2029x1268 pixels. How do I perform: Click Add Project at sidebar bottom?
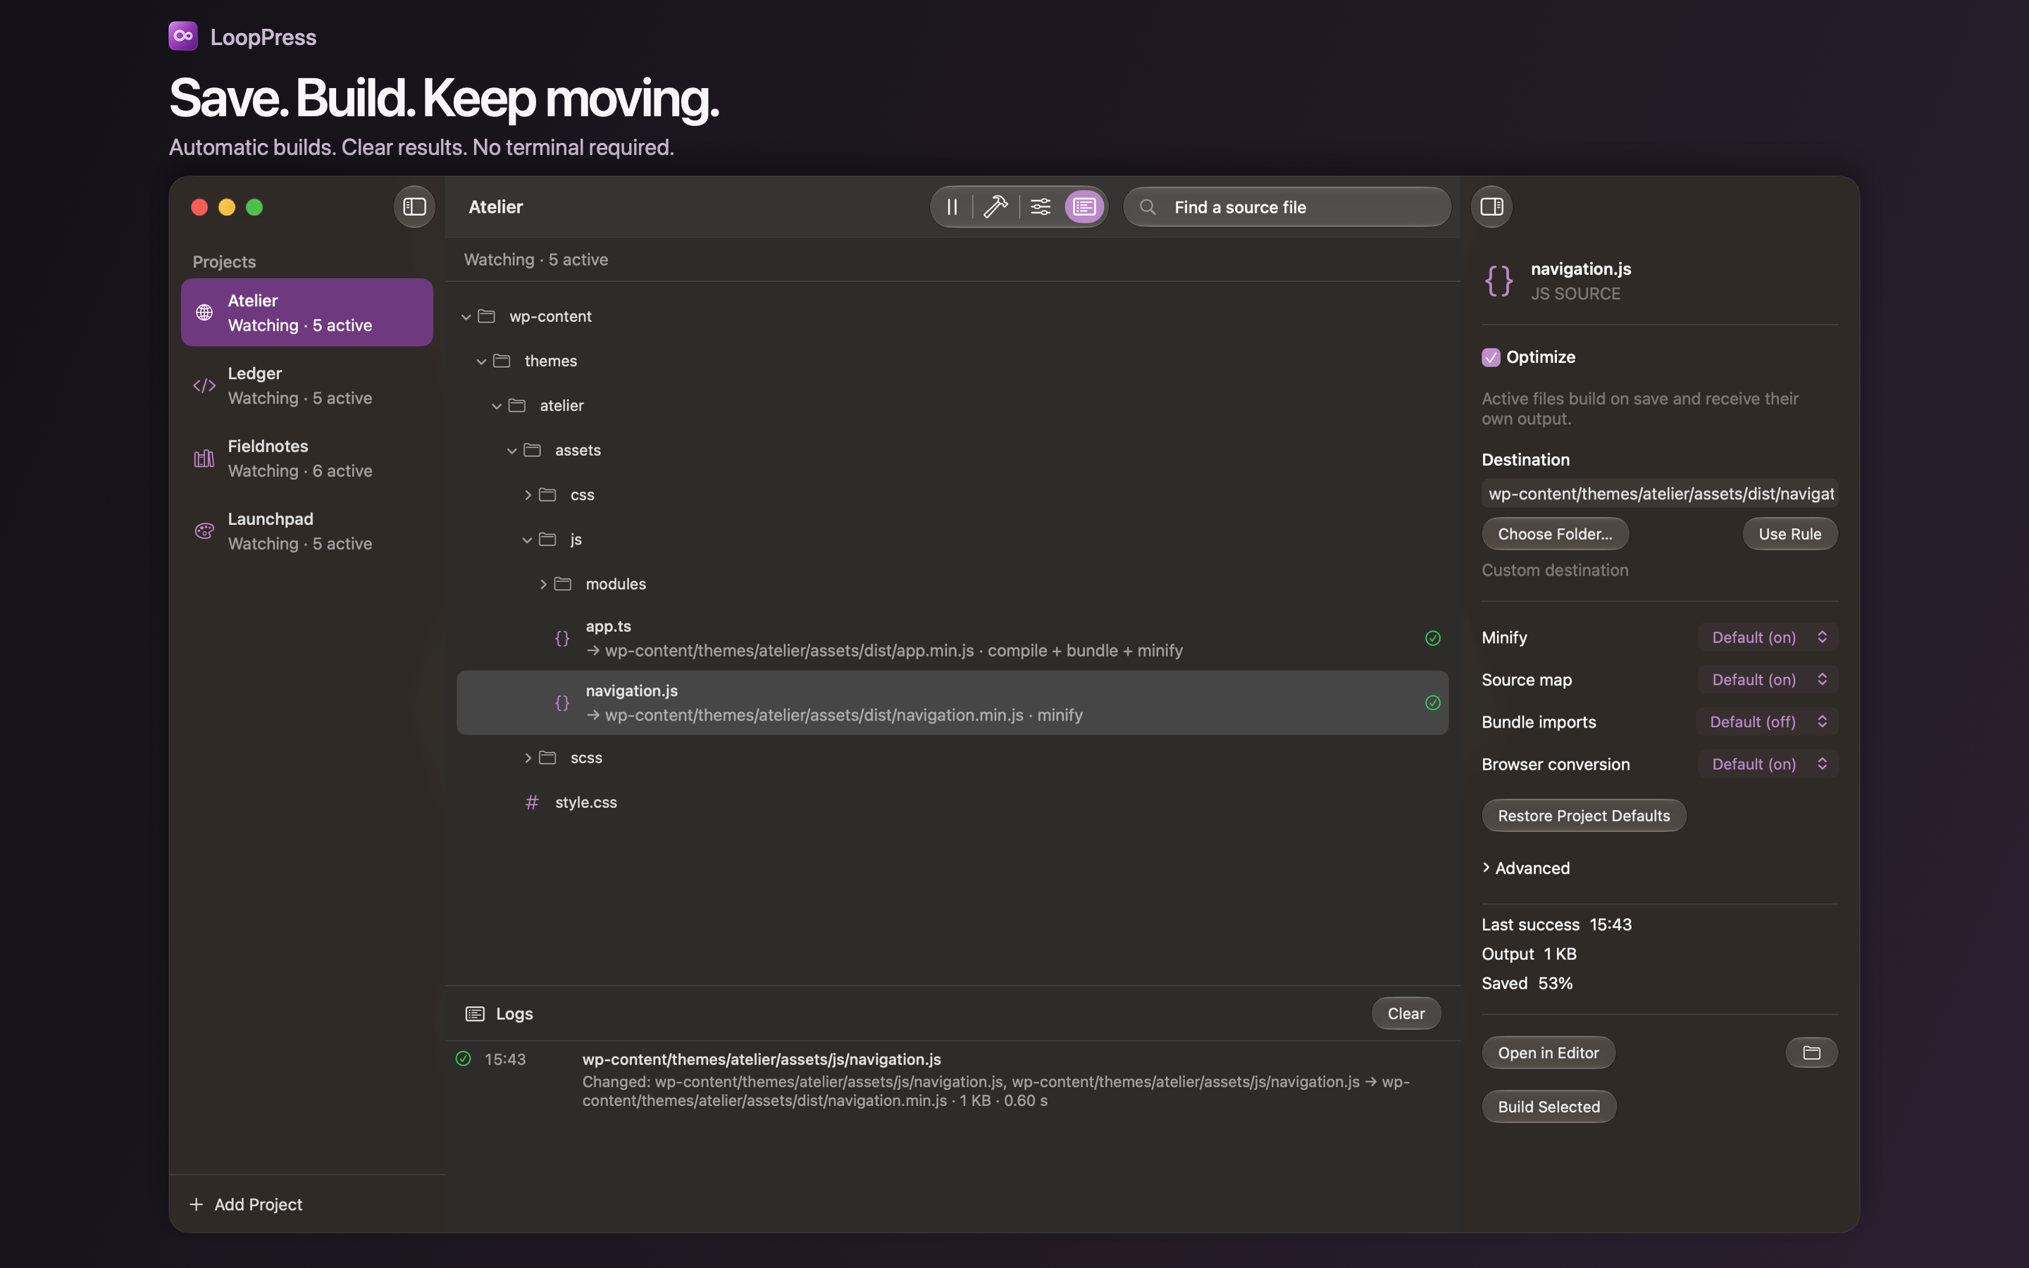pyautogui.click(x=247, y=1205)
